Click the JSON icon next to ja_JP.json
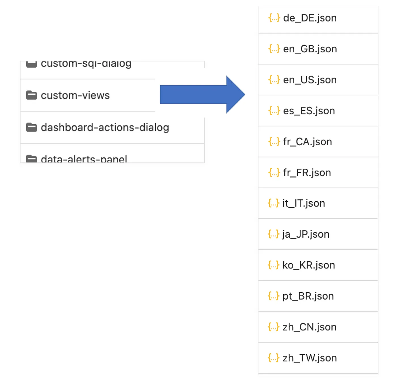This screenshot has height=384, width=397. [273, 234]
